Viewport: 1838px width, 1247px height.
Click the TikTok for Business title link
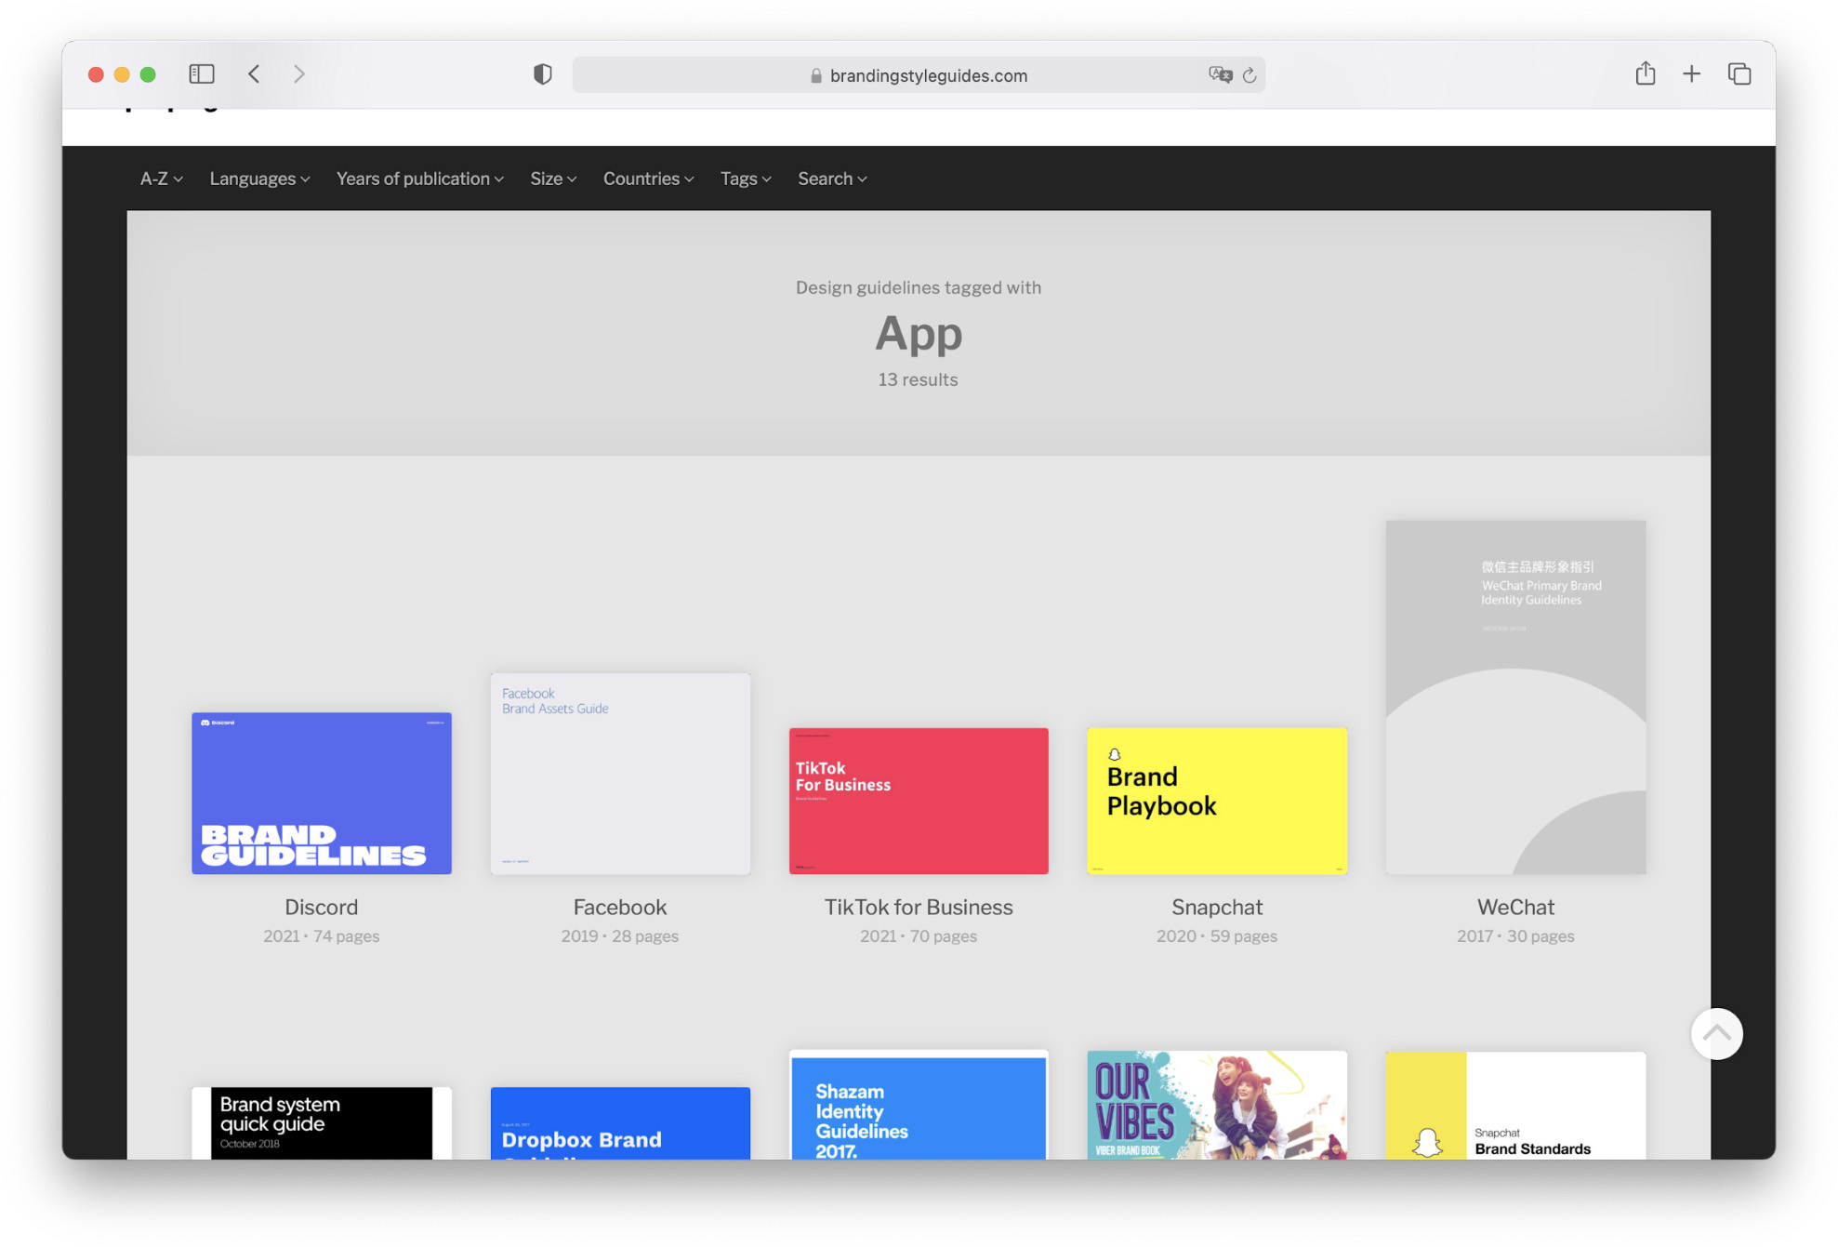919,907
